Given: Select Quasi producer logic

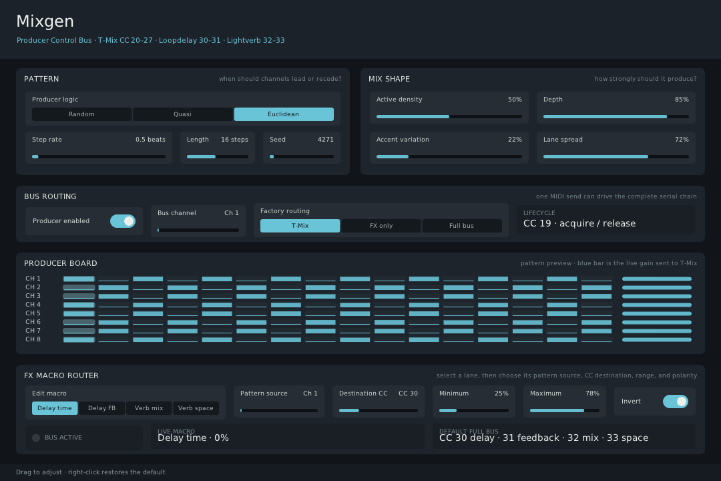Looking at the screenshot, I should [182, 114].
